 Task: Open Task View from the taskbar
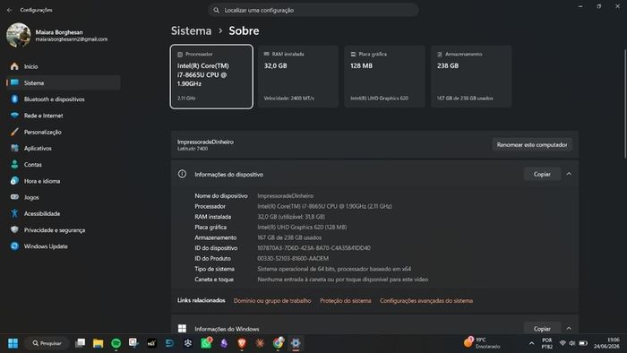81,343
